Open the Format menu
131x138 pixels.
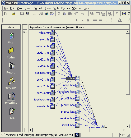tap(38, 8)
